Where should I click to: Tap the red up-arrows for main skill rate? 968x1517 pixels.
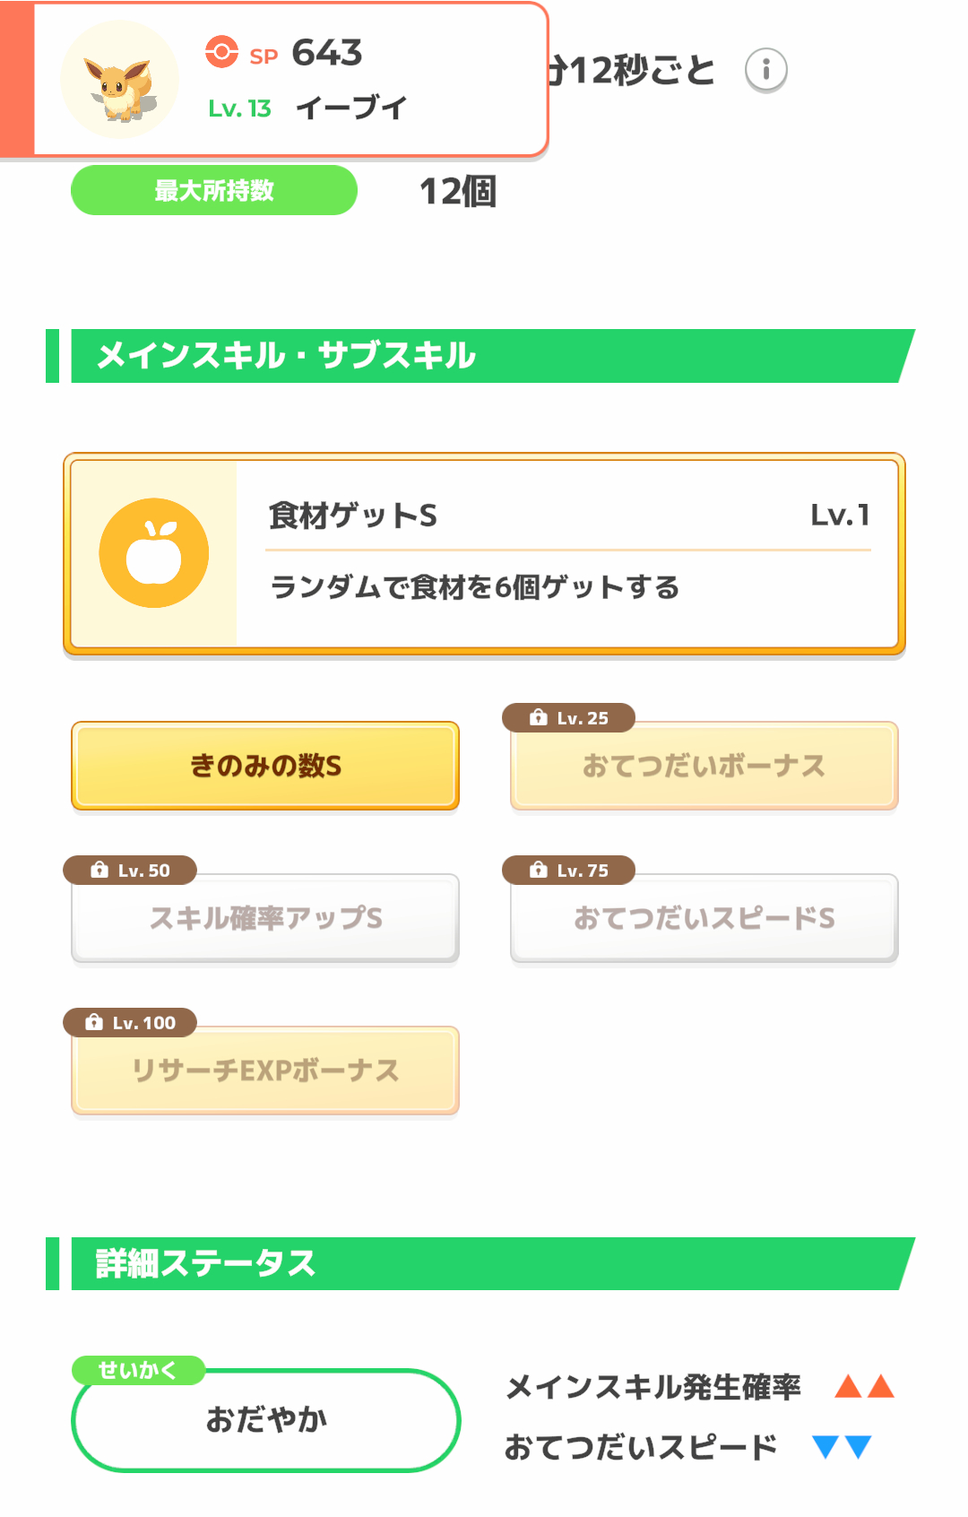[865, 1386]
